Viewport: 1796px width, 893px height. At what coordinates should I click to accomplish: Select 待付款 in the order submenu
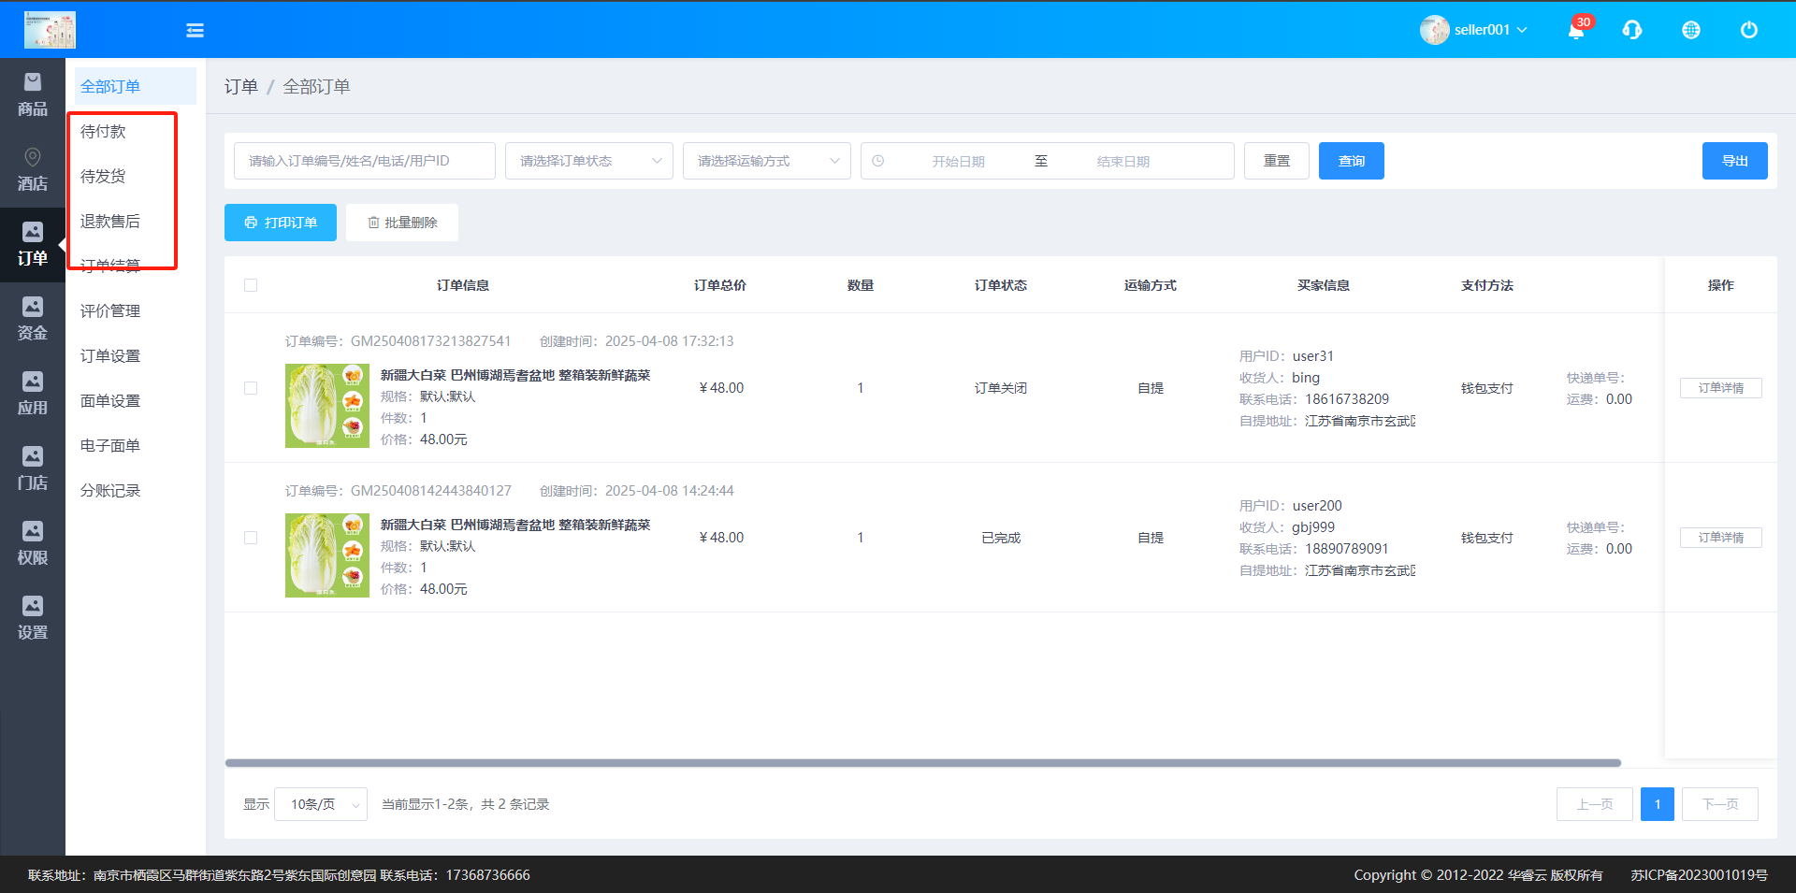[x=103, y=132]
